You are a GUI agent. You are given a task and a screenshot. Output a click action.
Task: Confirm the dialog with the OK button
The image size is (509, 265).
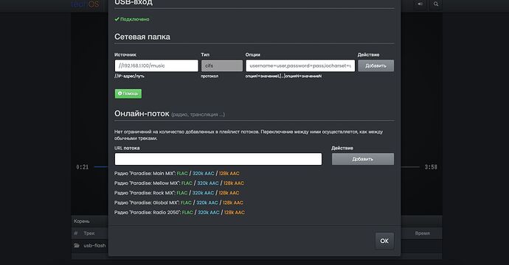[384, 241]
